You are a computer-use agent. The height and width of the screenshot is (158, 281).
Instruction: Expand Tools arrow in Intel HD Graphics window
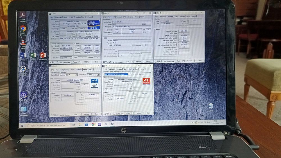(x=80, y=114)
